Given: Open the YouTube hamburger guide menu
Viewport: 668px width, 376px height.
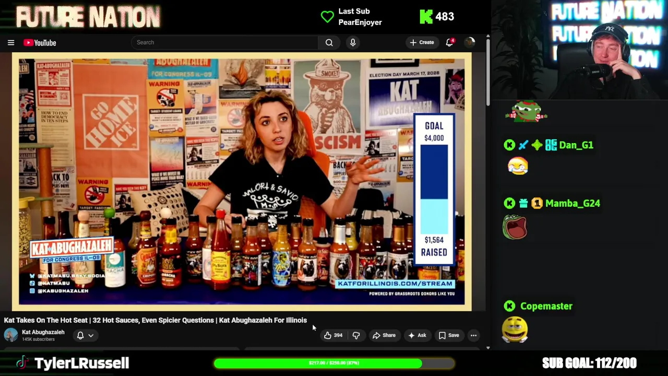Looking at the screenshot, I should click(11, 43).
